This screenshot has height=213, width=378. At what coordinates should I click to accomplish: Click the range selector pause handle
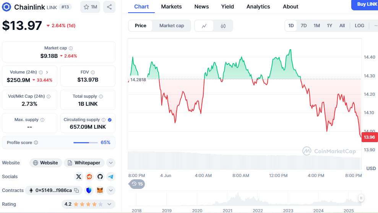pyautogui.click(x=361, y=198)
